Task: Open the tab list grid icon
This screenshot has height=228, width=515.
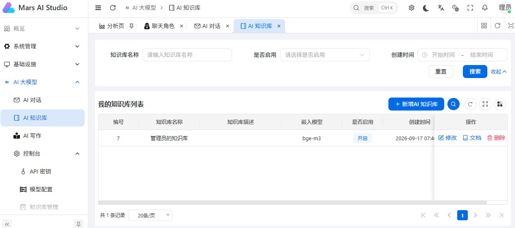Action: 484,26
